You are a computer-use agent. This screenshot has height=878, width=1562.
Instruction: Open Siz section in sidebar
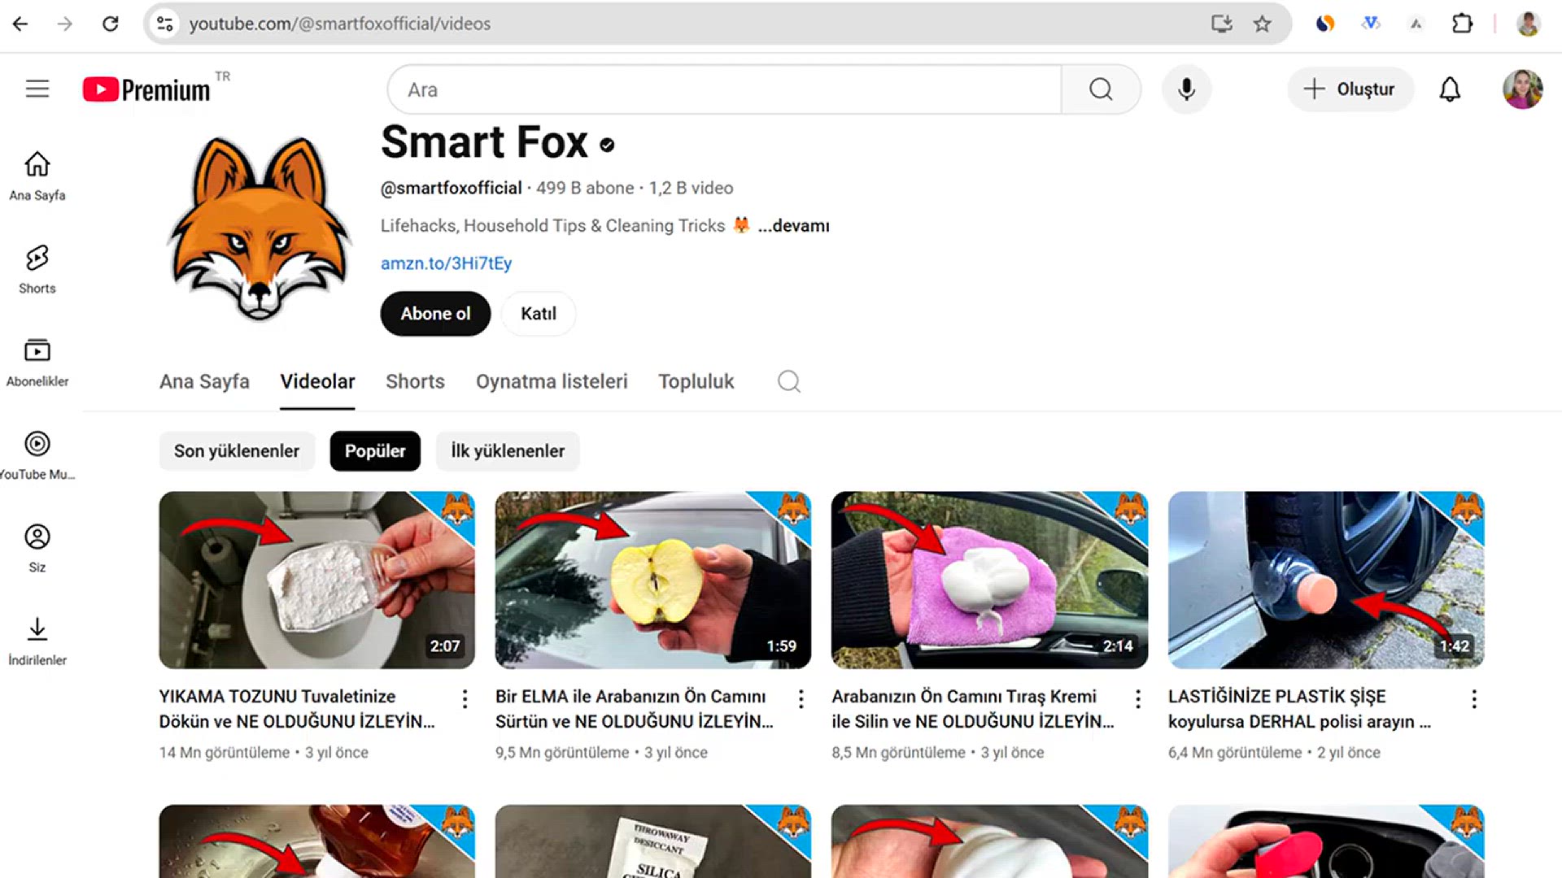pos(37,549)
